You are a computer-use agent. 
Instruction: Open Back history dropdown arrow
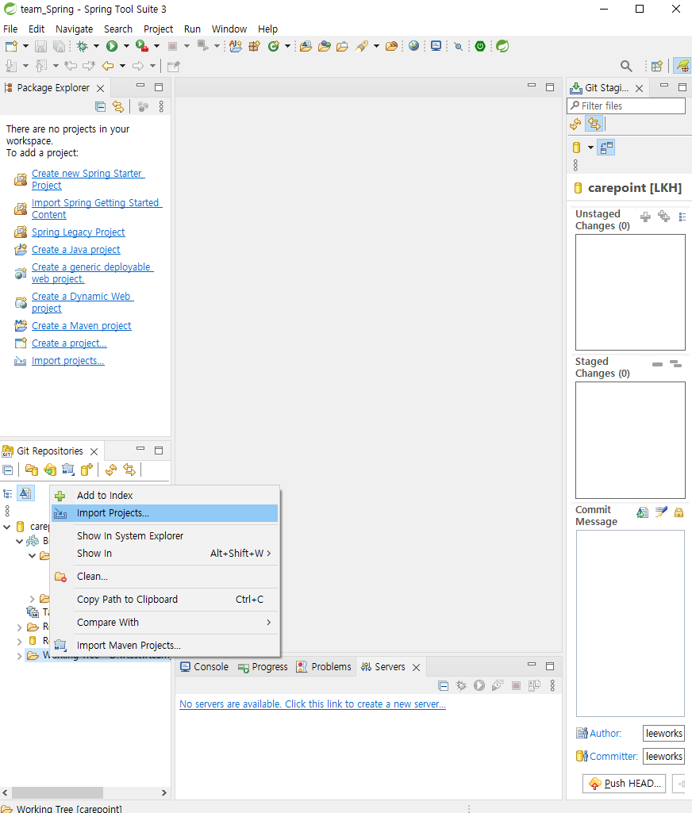coord(122,66)
